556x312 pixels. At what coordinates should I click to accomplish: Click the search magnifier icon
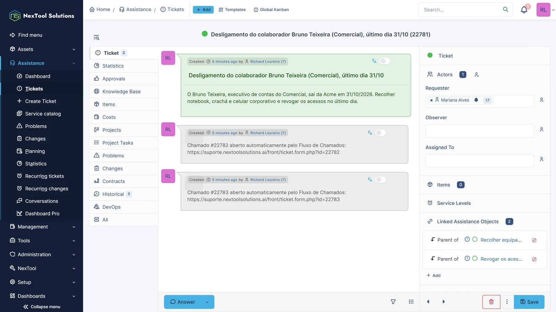pyautogui.click(x=506, y=9)
